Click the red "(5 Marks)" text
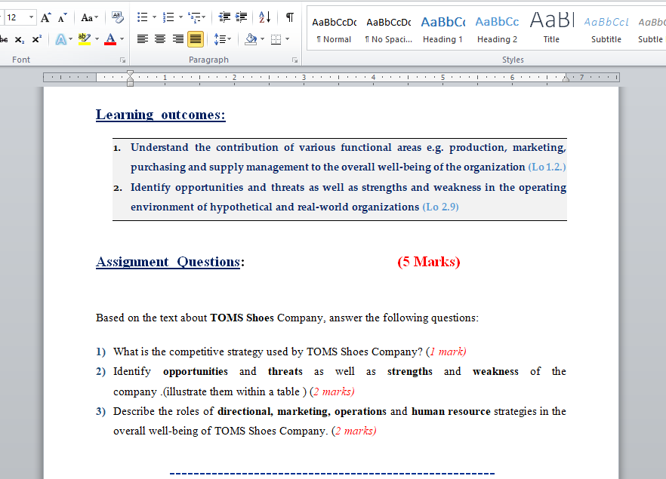 (429, 262)
